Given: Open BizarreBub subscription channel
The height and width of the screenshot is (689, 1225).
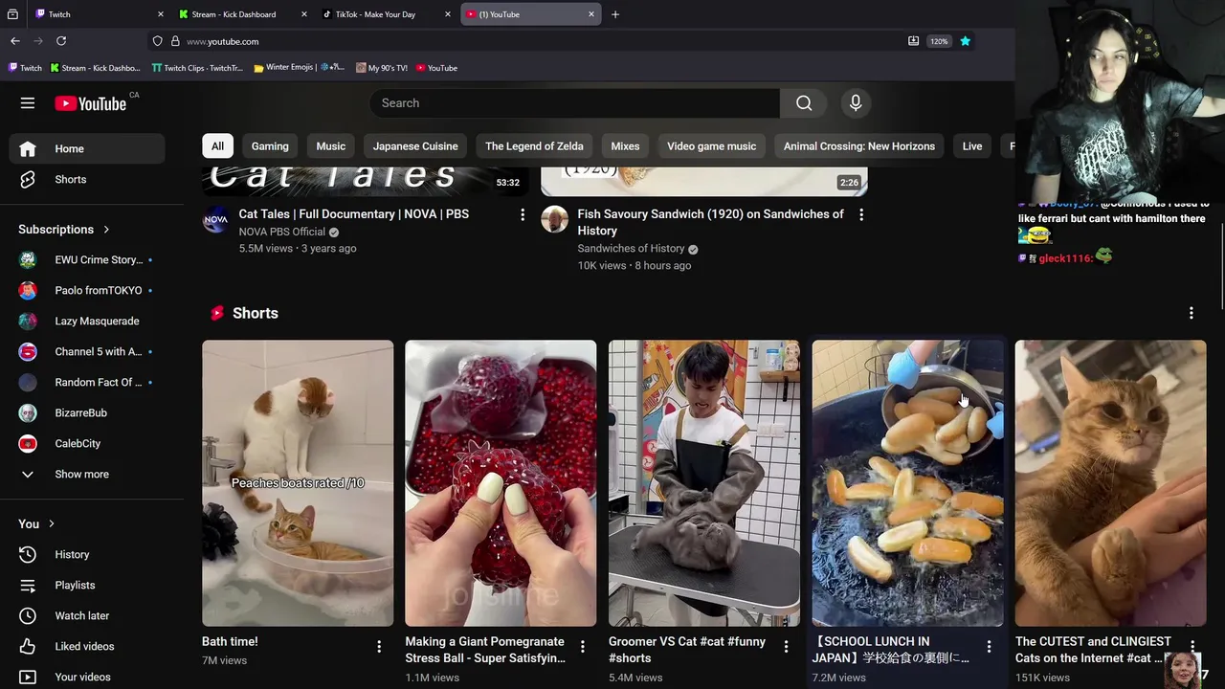Looking at the screenshot, I should [87, 412].
